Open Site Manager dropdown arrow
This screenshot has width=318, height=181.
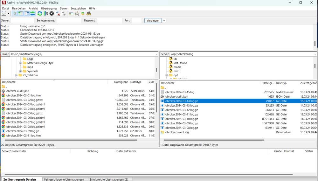pos(9,14)
